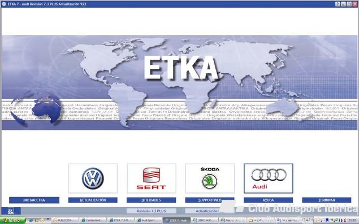Image resolution: width=359 pixels, height=224 pixels.
Task: Select the SEAT brand logo
Action: pos(152,178)
